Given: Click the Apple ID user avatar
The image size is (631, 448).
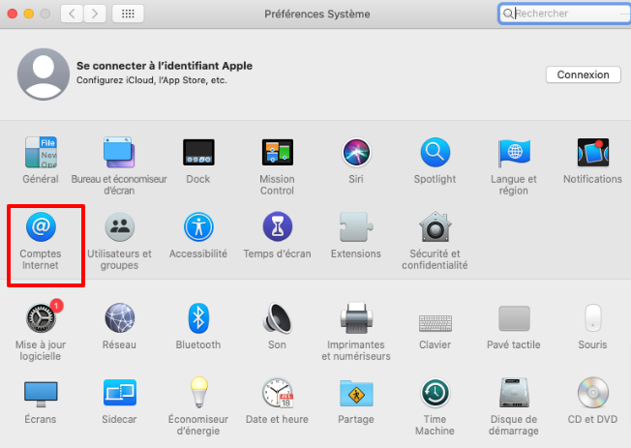Looking at the screenshot, I should [x=44, y=75].
